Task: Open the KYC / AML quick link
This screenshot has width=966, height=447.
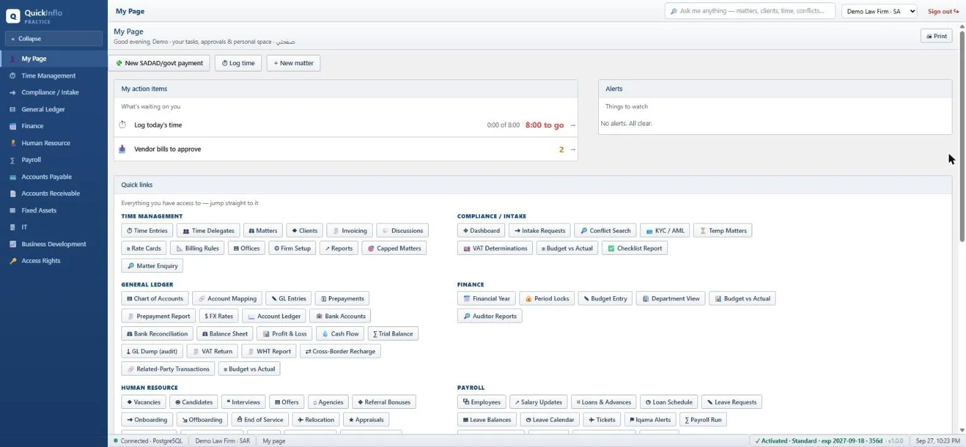Action: pyautogui.click(x=665, y=231)
